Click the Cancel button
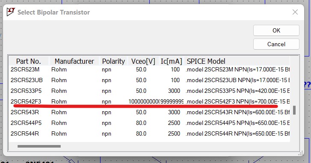Image resolution: width=311 pixels, height=163 pixels. coord(276,44)
